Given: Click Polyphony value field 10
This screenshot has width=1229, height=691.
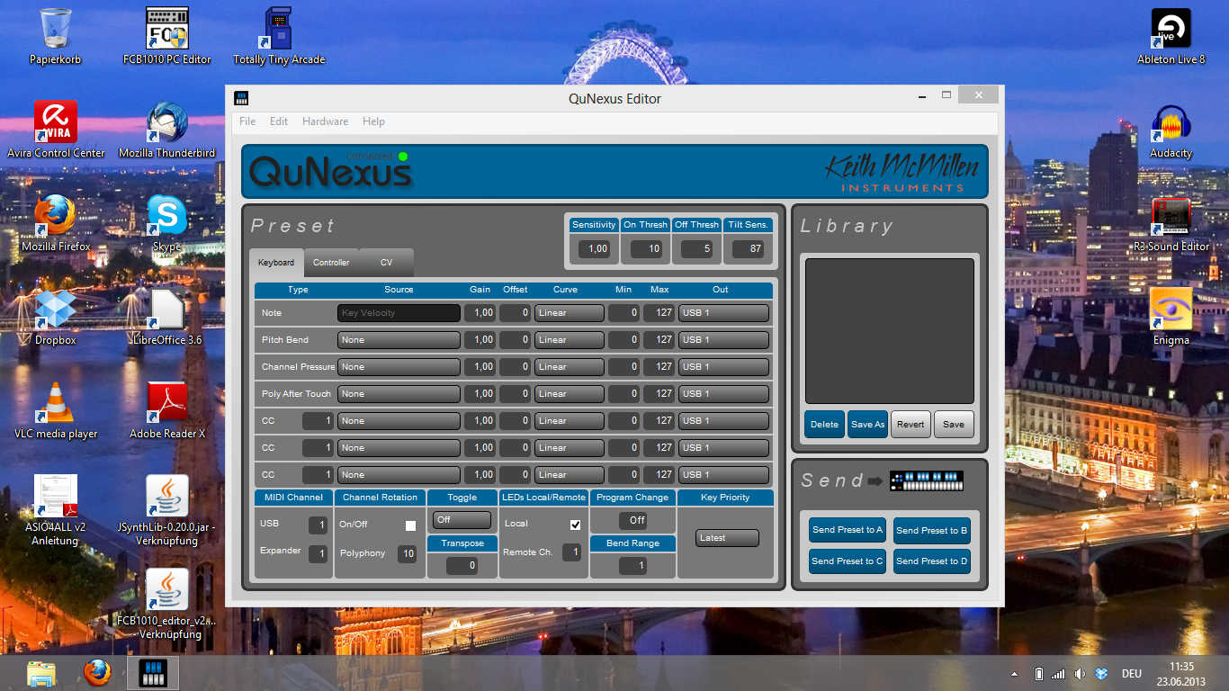Looking at the screenshot, I should pos(408,553).
